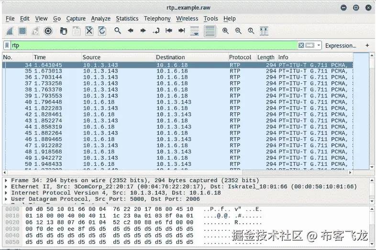This screenshot has width=376, height=250.
Task: Close this capture file
Action: click(x=89, y=31)
